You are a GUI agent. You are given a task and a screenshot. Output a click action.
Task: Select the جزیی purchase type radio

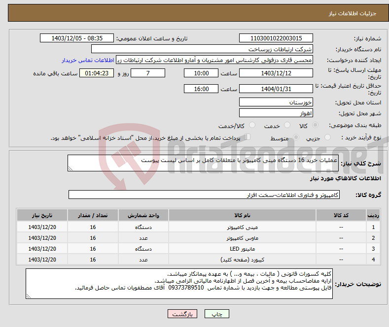[327, 137]
